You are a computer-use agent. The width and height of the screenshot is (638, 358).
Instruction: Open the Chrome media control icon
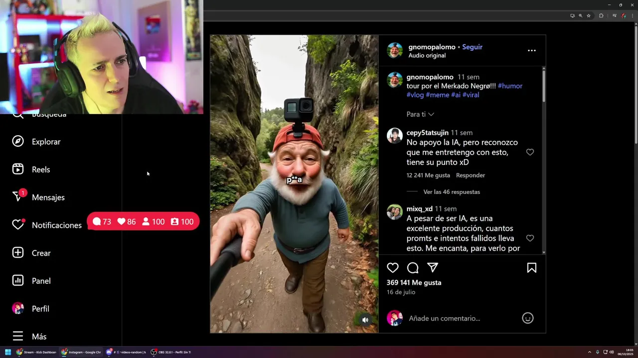coord(615,16)
